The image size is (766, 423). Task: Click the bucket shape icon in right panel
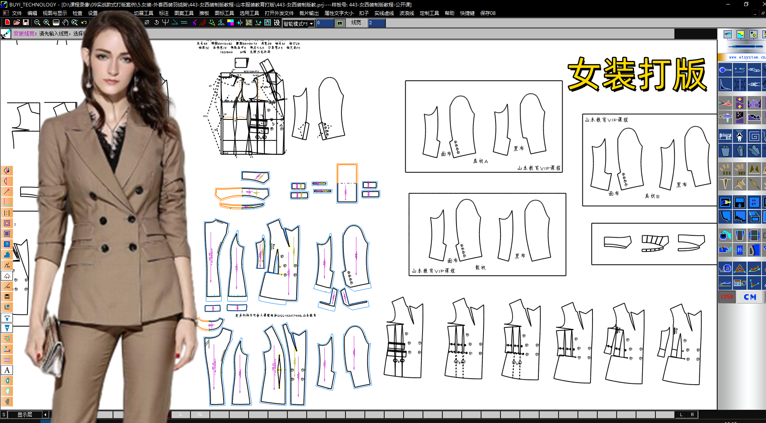(725, 151)
